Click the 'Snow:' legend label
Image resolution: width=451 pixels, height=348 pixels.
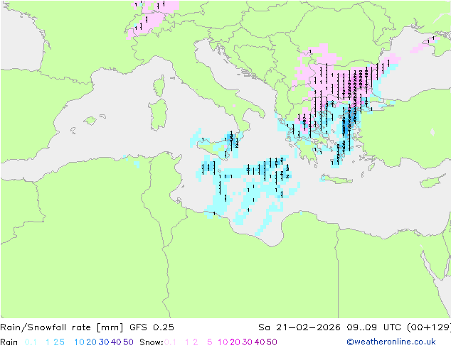pos(152,342)
